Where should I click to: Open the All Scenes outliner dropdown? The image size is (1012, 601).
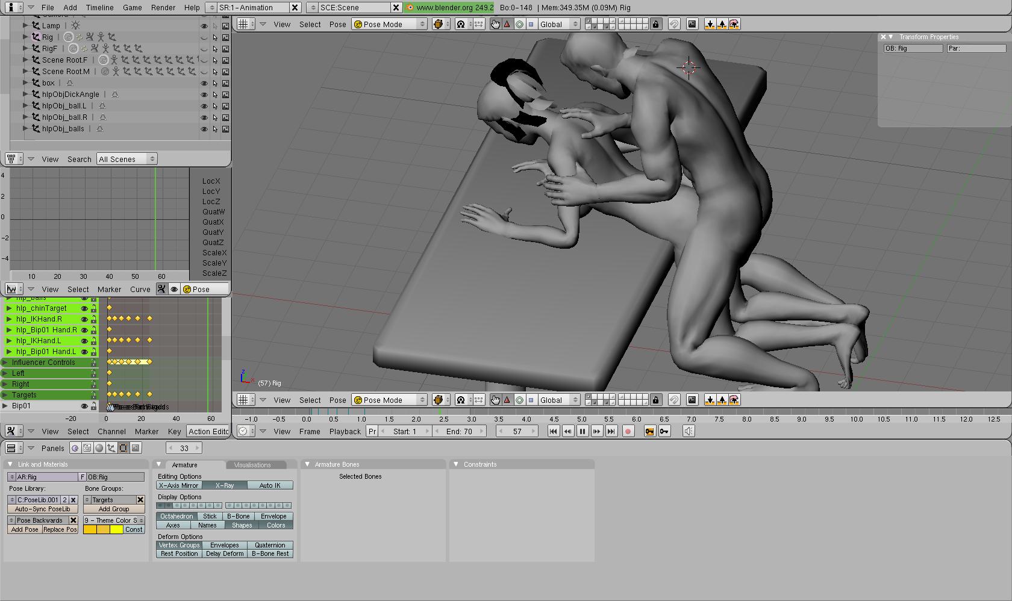tap(126, 159)
